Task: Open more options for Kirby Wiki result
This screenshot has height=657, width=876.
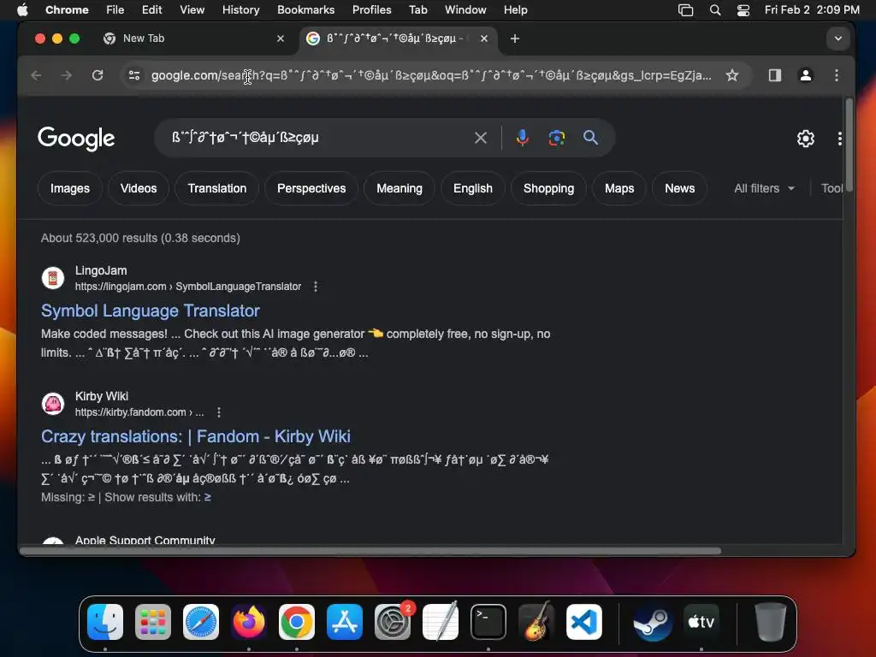Action: pos(219,412)
